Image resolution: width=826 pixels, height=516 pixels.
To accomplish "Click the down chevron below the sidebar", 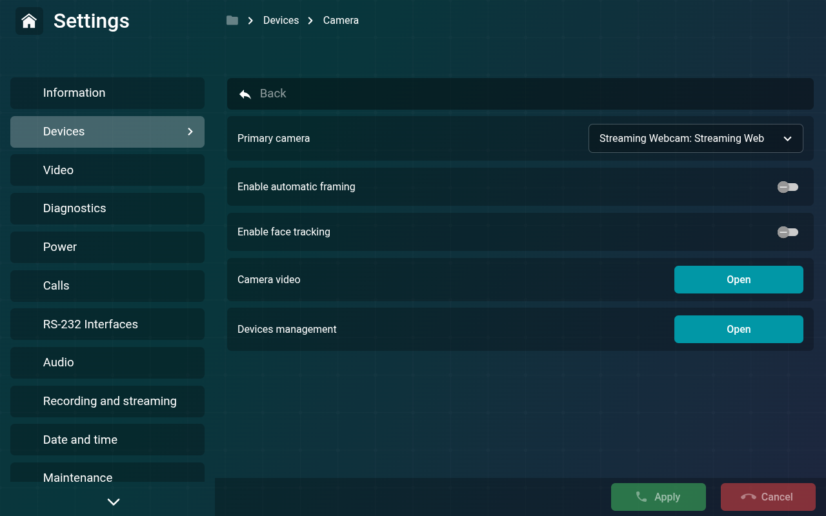I will (114, 501).
